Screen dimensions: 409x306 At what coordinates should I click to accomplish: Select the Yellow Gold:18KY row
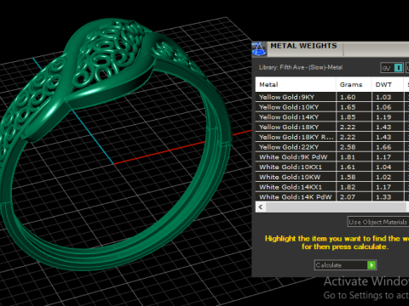coord(332,127)
